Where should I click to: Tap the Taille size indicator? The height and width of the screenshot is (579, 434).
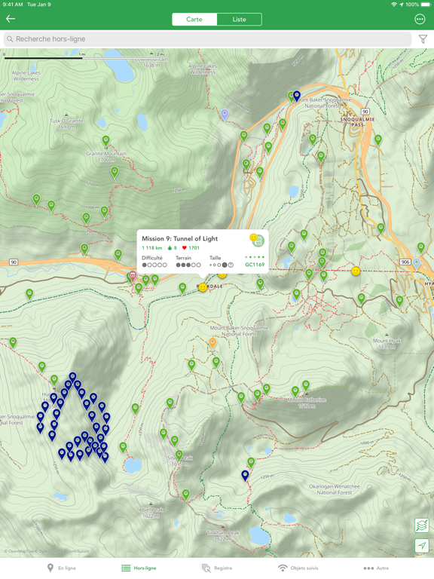[222, 265]
